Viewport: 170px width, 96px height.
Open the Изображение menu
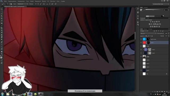point(21,1)
